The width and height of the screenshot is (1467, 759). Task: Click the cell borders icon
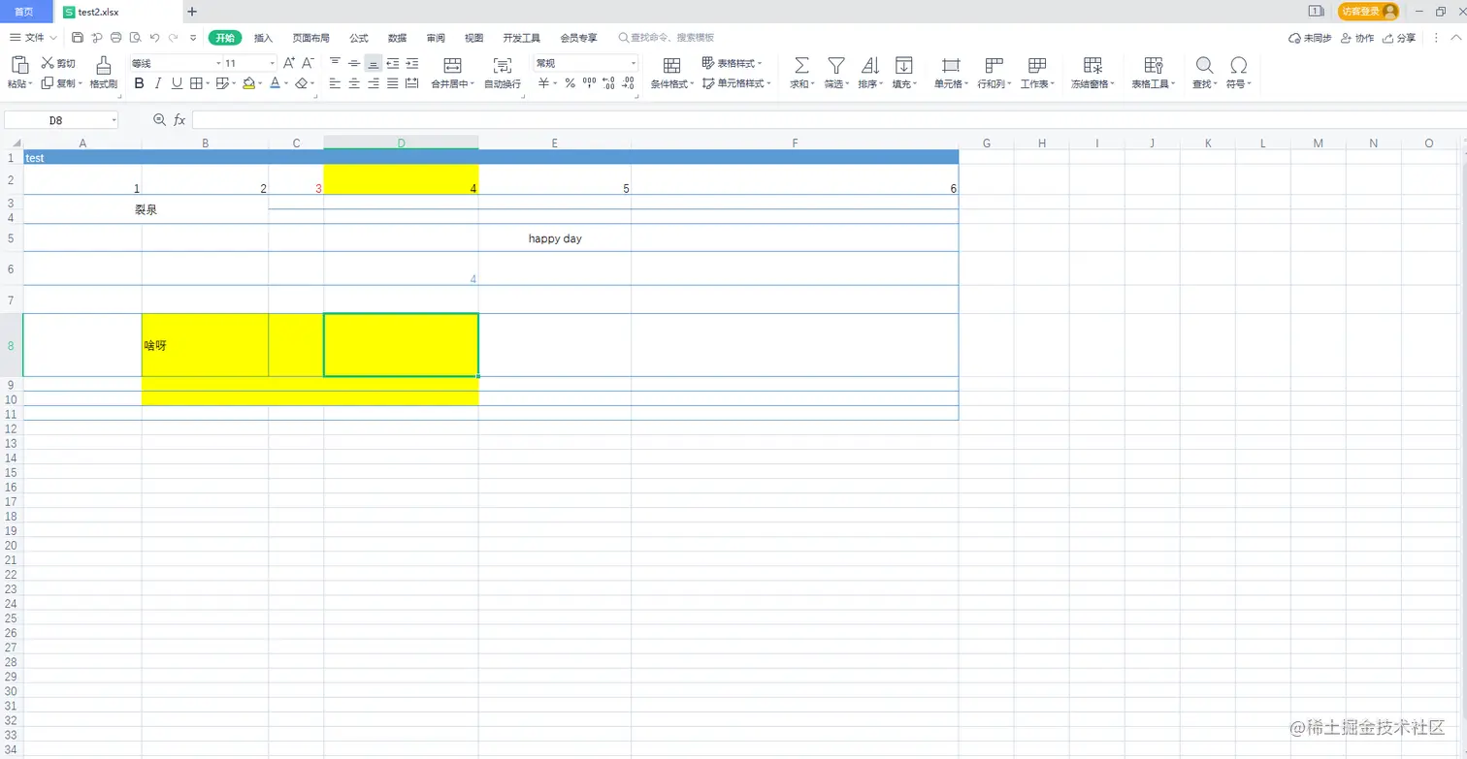coord(196,83)
